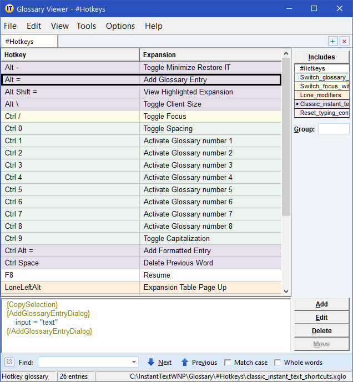This screenshot has height=382, width=353.
Task: Click the '26 entries' status bar field
Action: click(75, 376)
